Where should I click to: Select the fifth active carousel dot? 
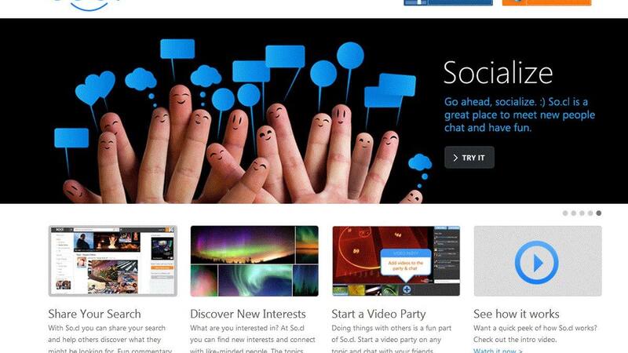[x=599, y=213]
